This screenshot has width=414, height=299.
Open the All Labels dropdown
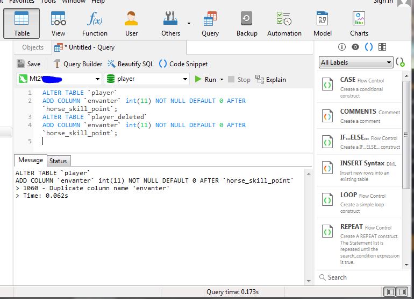[355, 62]
